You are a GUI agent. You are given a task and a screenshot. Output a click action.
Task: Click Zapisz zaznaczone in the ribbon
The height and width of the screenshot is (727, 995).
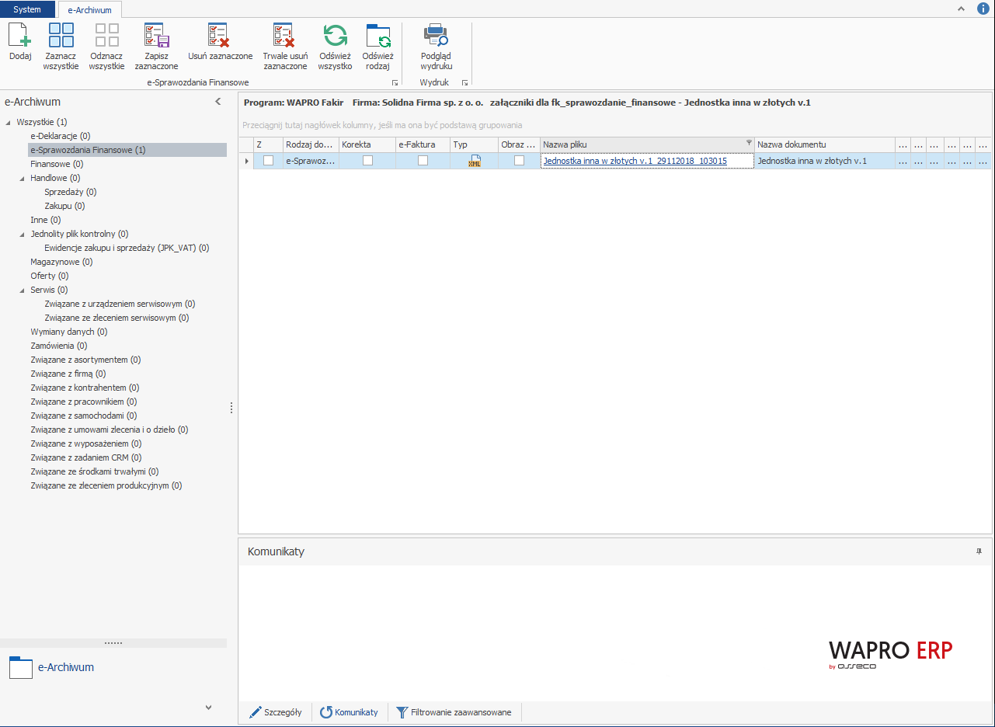(156, 47)
